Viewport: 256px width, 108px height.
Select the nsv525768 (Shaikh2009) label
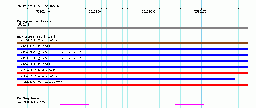click(x=36, y=70)
